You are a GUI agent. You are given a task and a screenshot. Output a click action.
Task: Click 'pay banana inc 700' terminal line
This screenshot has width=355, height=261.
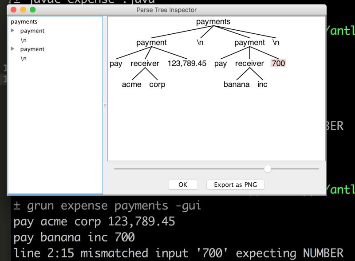point(74,237)
